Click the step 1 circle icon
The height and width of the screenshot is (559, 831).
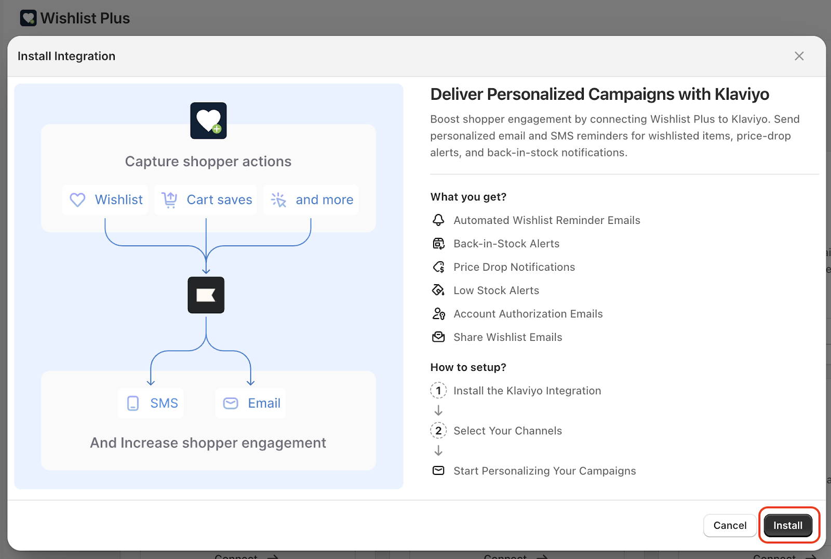[438, 391]
